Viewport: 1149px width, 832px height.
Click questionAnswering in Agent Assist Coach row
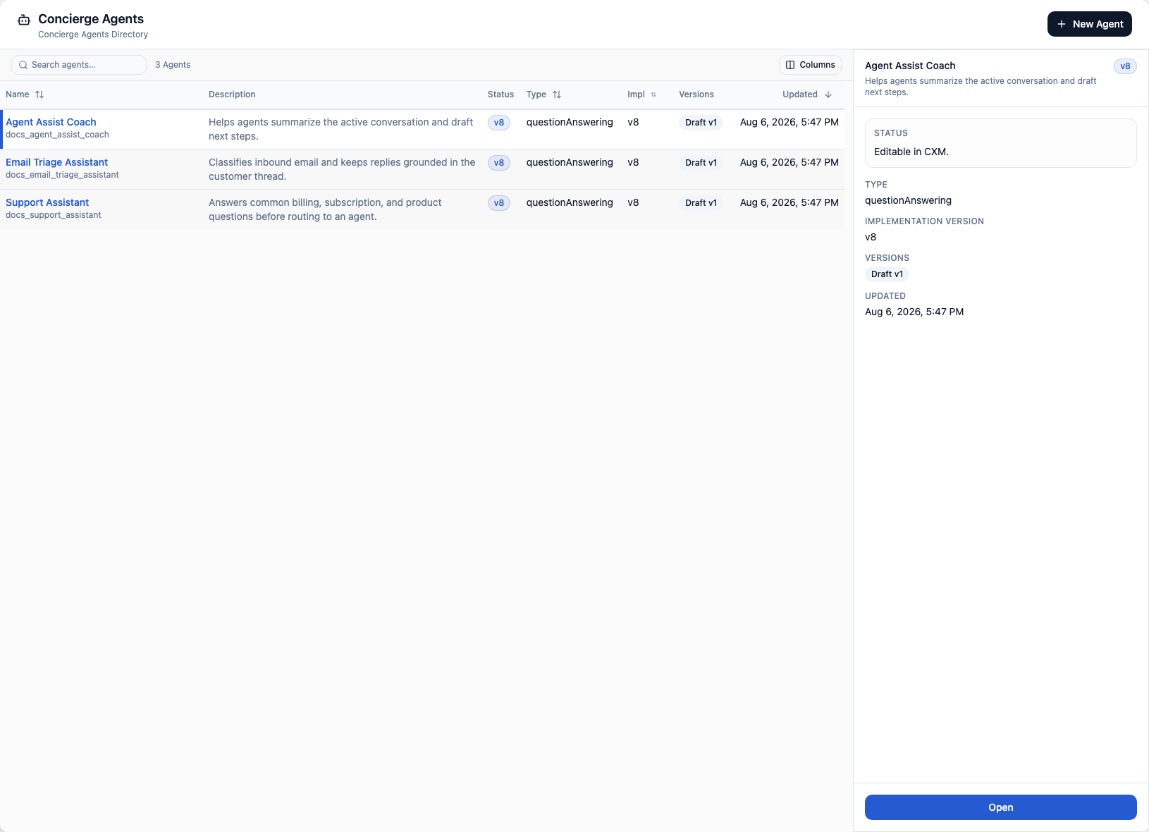click(570, 122)
